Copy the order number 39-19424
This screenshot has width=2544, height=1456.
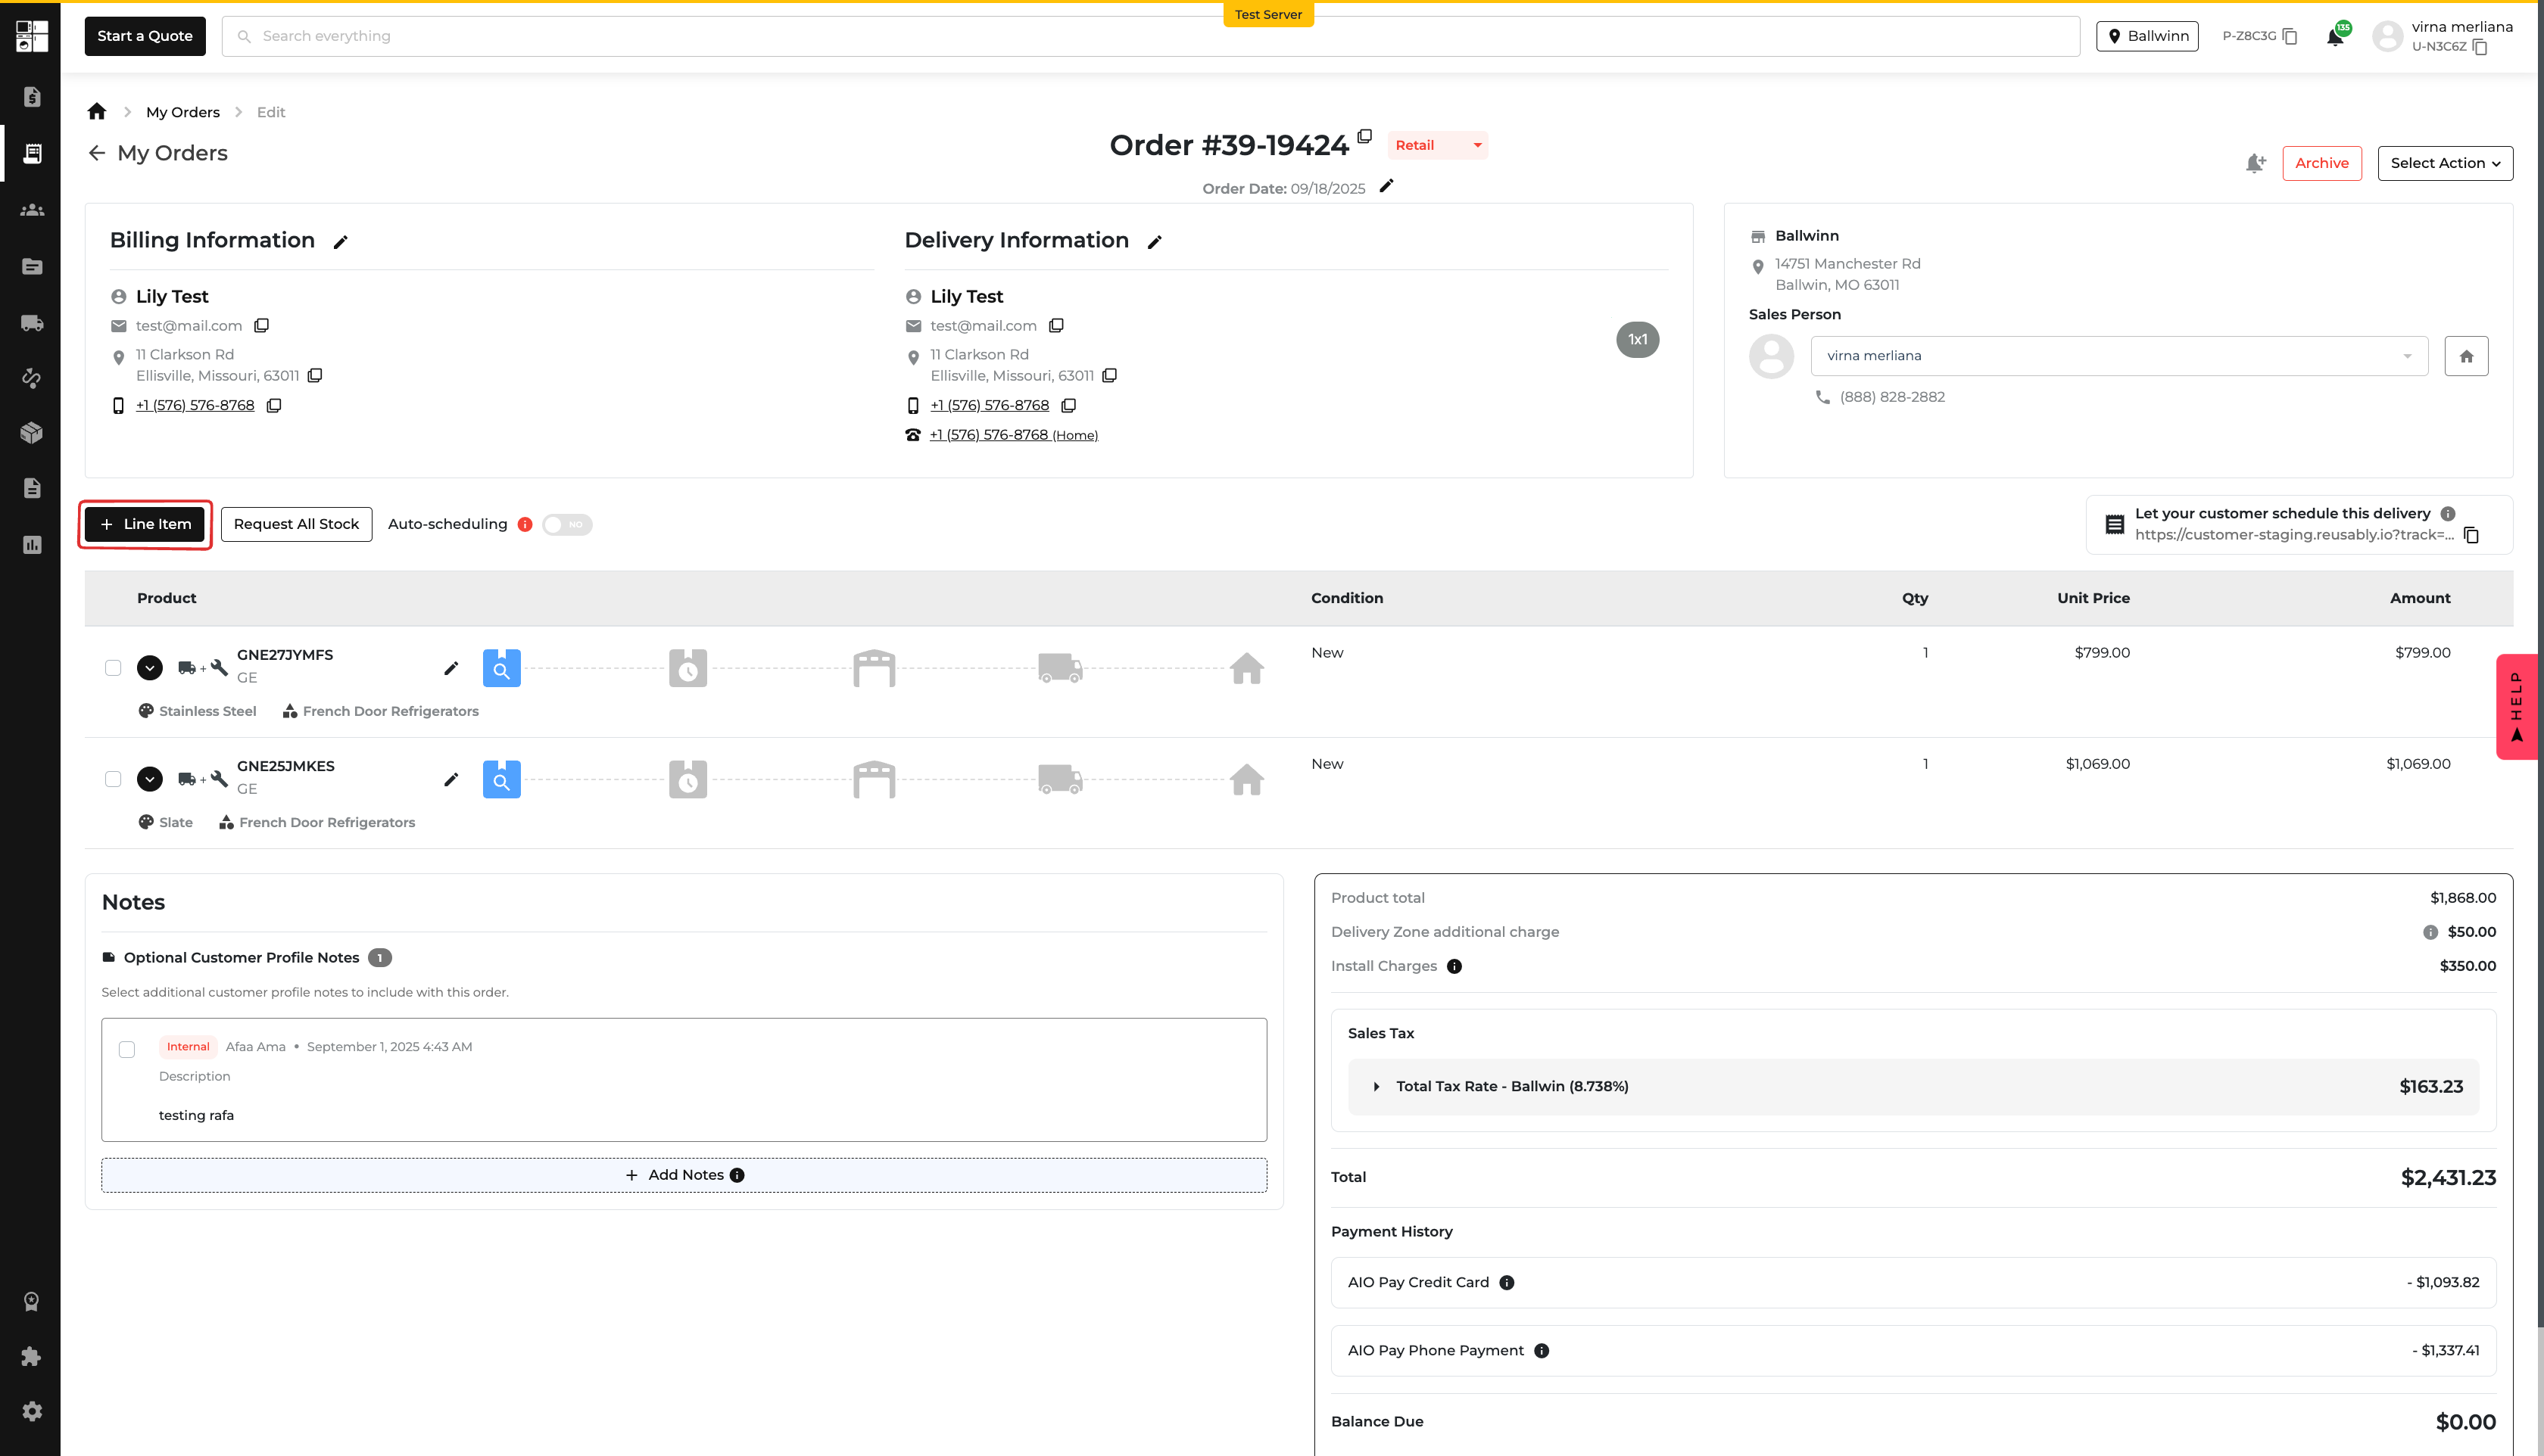[1364, 137]
